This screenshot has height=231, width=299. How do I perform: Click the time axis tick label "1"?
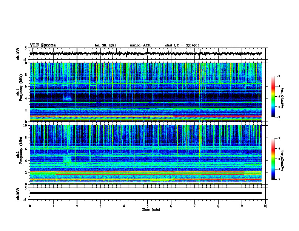(53, 206)
